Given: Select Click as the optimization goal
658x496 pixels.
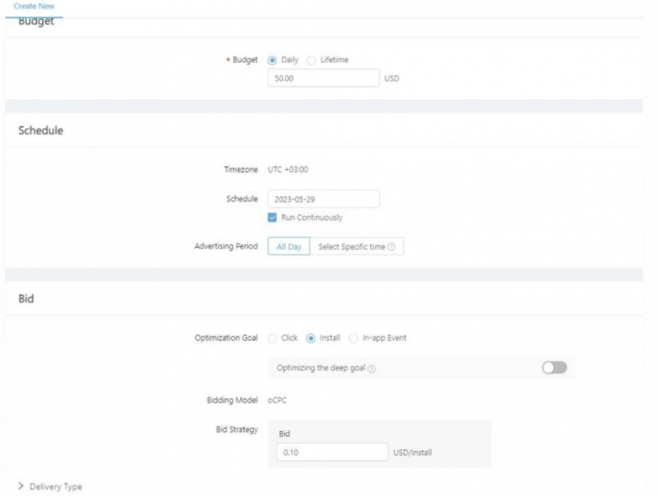Looking at the screenshot, I should pyautogui.click(x=273, y=338).
